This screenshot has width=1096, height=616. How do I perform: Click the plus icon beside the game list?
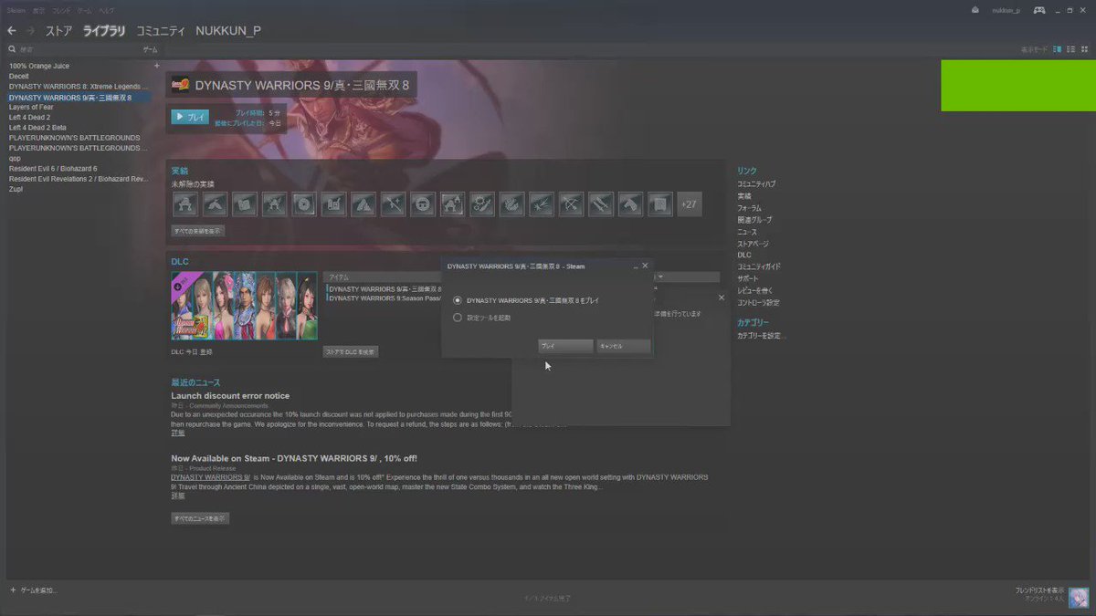(x=156, y=66)
